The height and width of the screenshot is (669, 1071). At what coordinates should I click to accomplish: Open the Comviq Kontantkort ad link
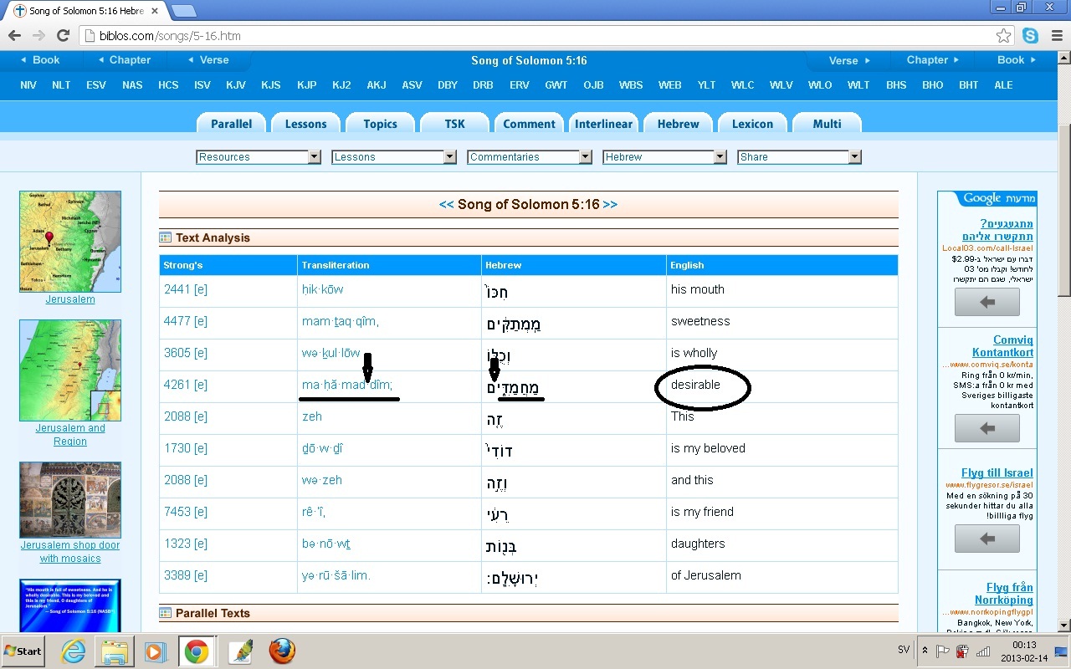point(1002,346)
